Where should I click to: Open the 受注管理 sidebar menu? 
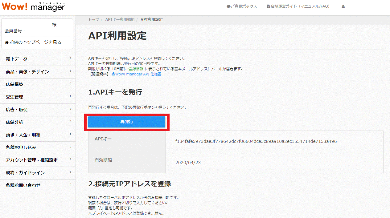[38, 97]
